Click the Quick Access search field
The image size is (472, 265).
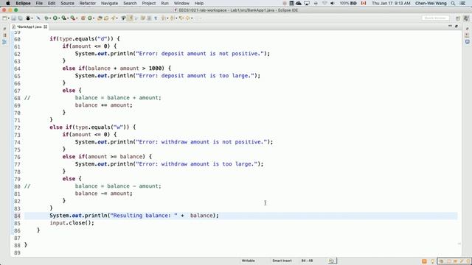(435, 18)
